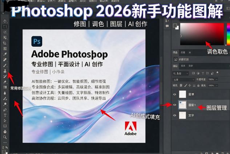Select the Gradient tool

coord(5,87)
